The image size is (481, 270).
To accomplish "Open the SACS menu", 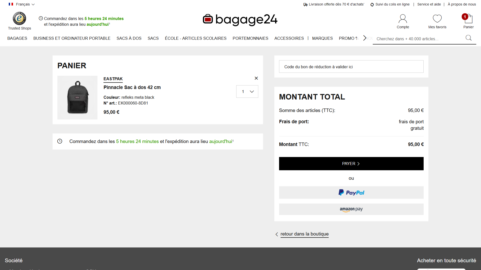I will pos(153,38).
